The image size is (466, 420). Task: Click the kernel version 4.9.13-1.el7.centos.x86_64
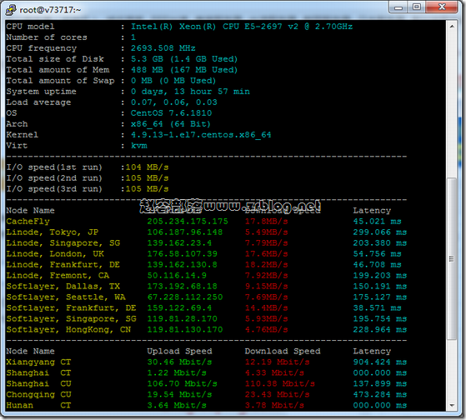[x=201, y=135]
